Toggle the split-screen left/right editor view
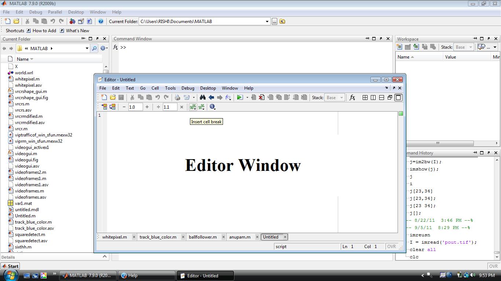Viewport: 501px width, 281px height. click(373, 97)
